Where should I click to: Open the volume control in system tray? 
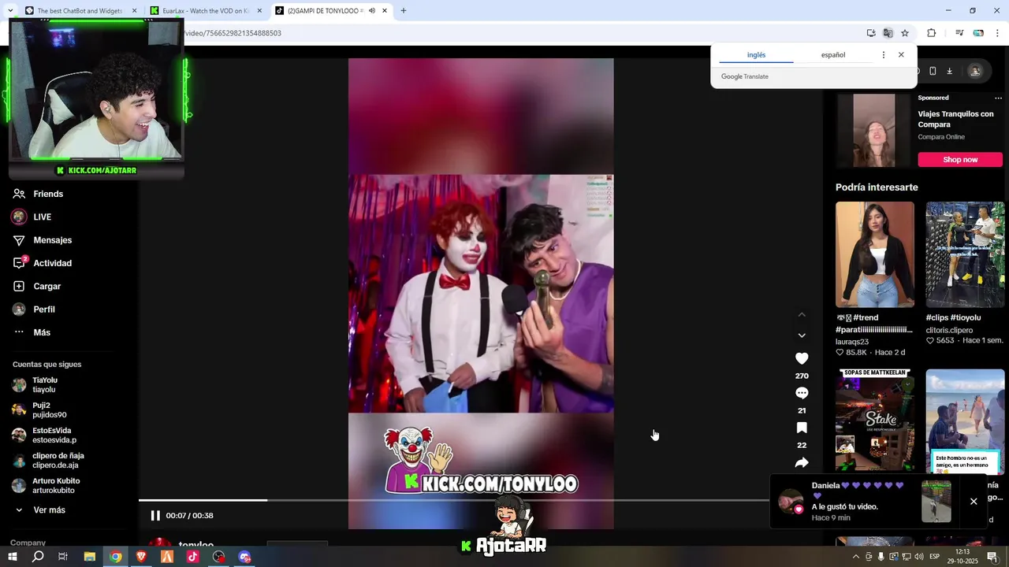pyautogui.click(x=919, y=557)
